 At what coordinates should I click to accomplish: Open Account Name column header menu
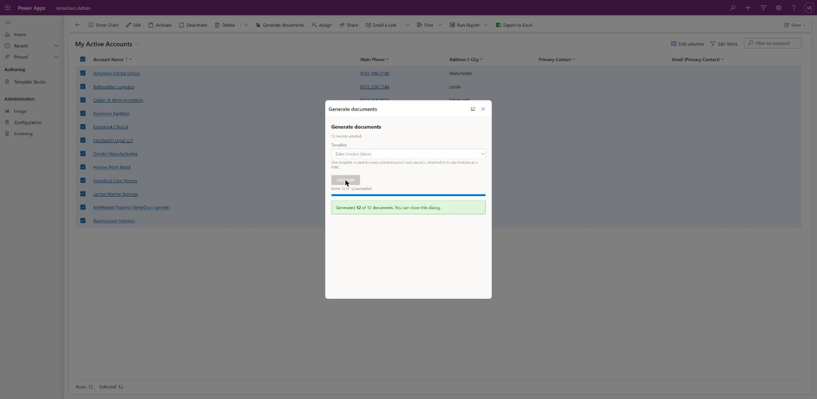[x=113, y=59]
